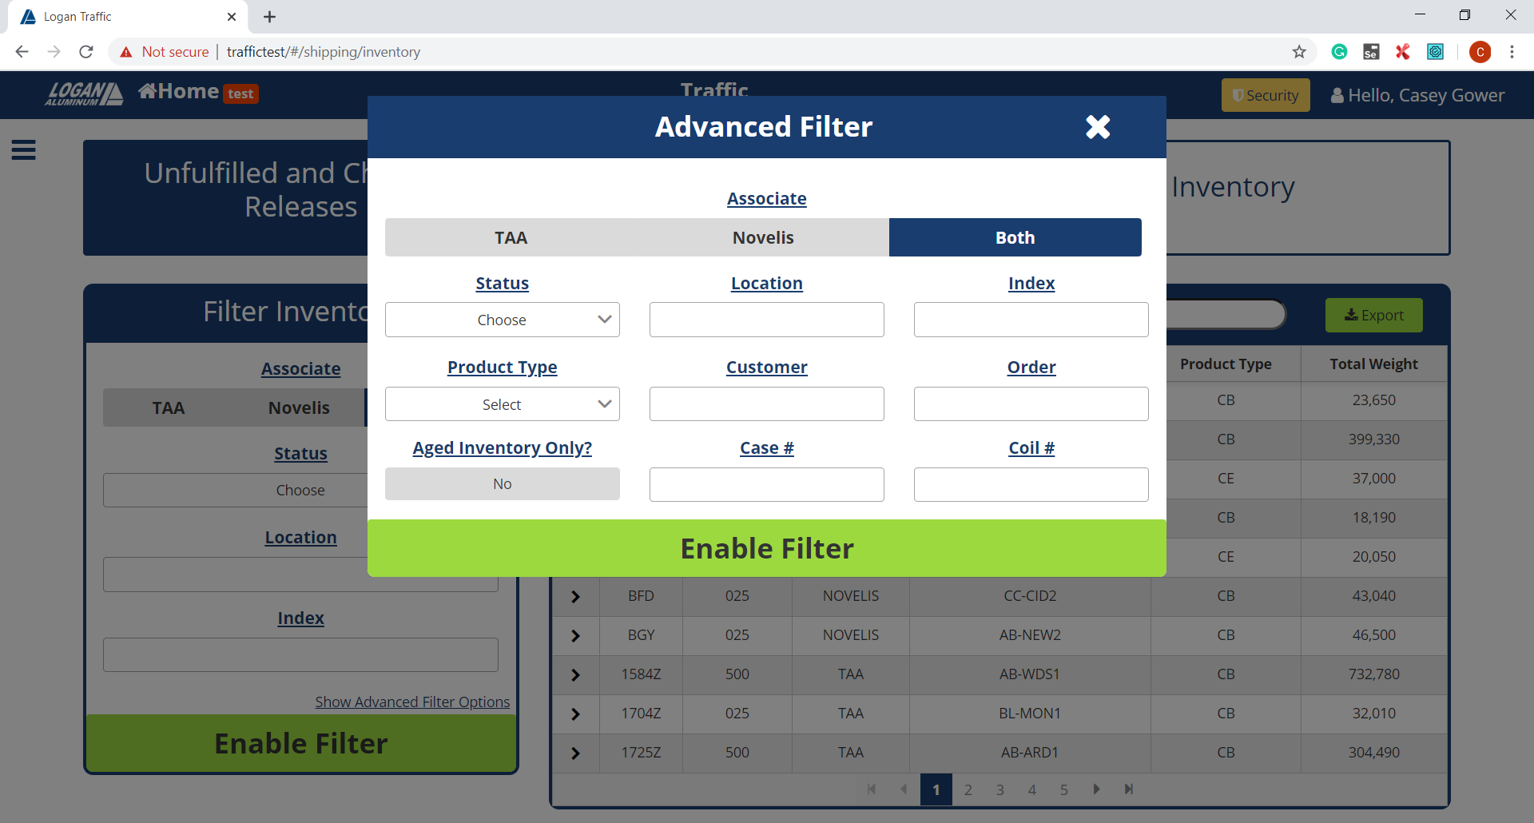Click Show Advanced Filter Options link
This screenshot has width=1534, height=823.
point(412,702)
